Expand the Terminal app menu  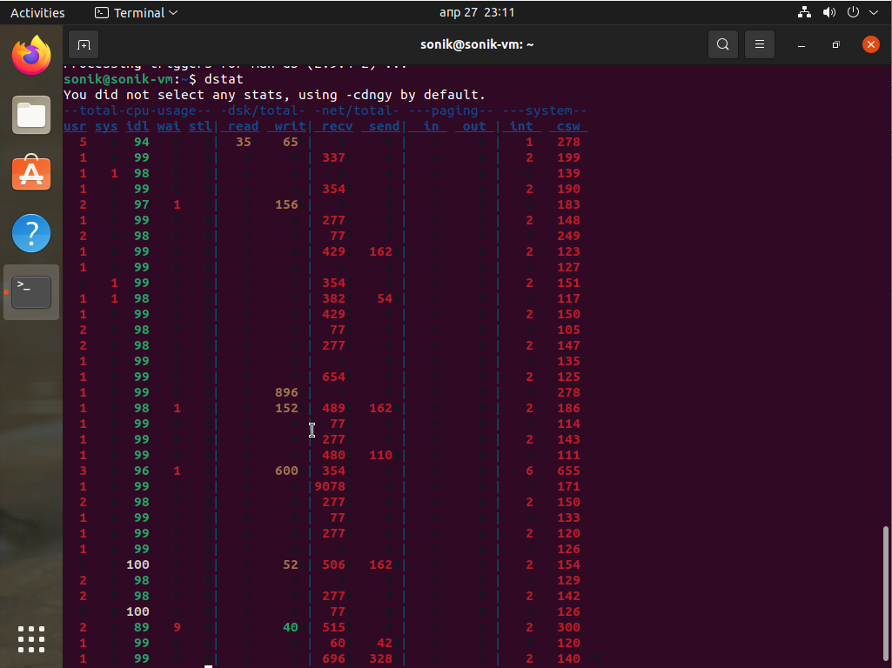point(136,13)
